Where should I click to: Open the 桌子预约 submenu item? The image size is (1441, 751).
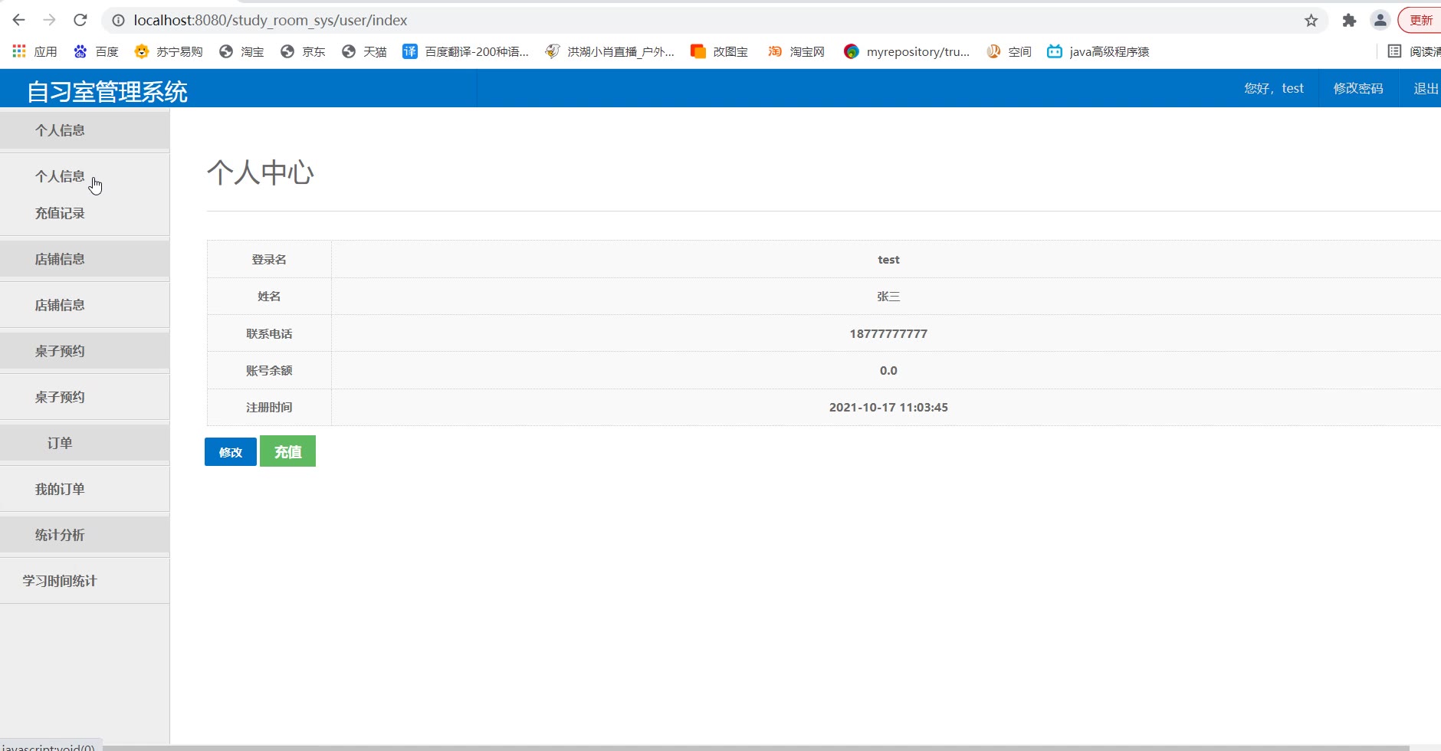[60, 397]
